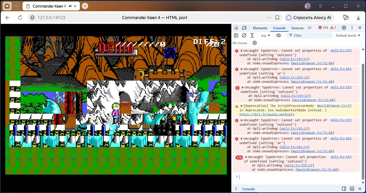Open first opl2.ts:161 source link
This screenshot has height=193, width=366.
pos(341,69)
